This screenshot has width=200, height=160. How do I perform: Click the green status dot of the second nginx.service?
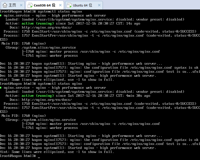(x=1, y=88)
